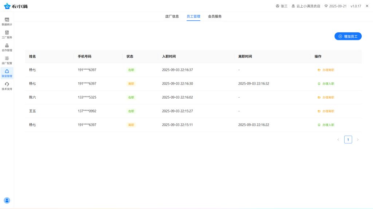Open 技术支持 sidebar icon
The height and width of the screenshot is (209, 373).
pyautogui.click(x=7, y=86)
